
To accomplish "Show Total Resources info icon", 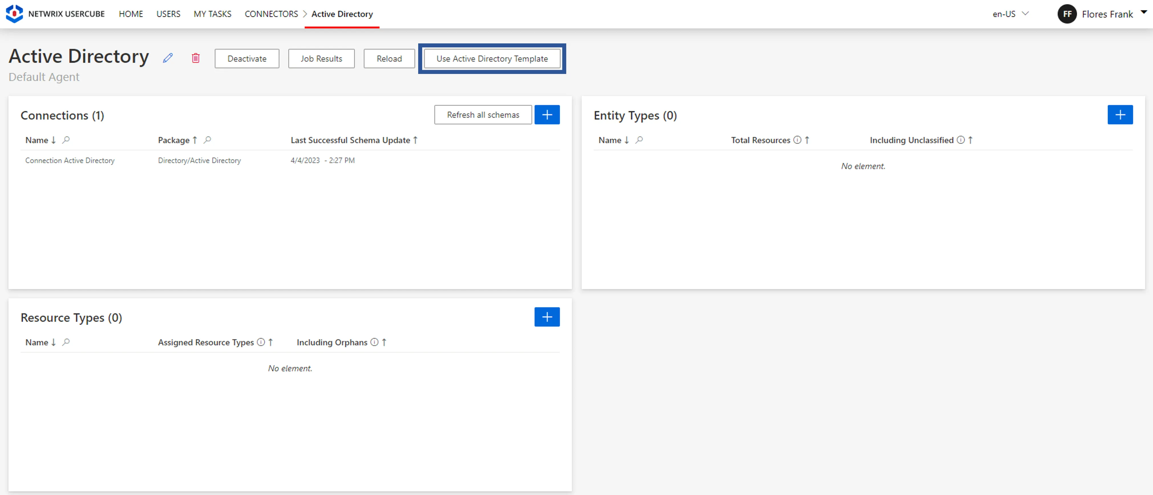I will [x=797, y=140].
